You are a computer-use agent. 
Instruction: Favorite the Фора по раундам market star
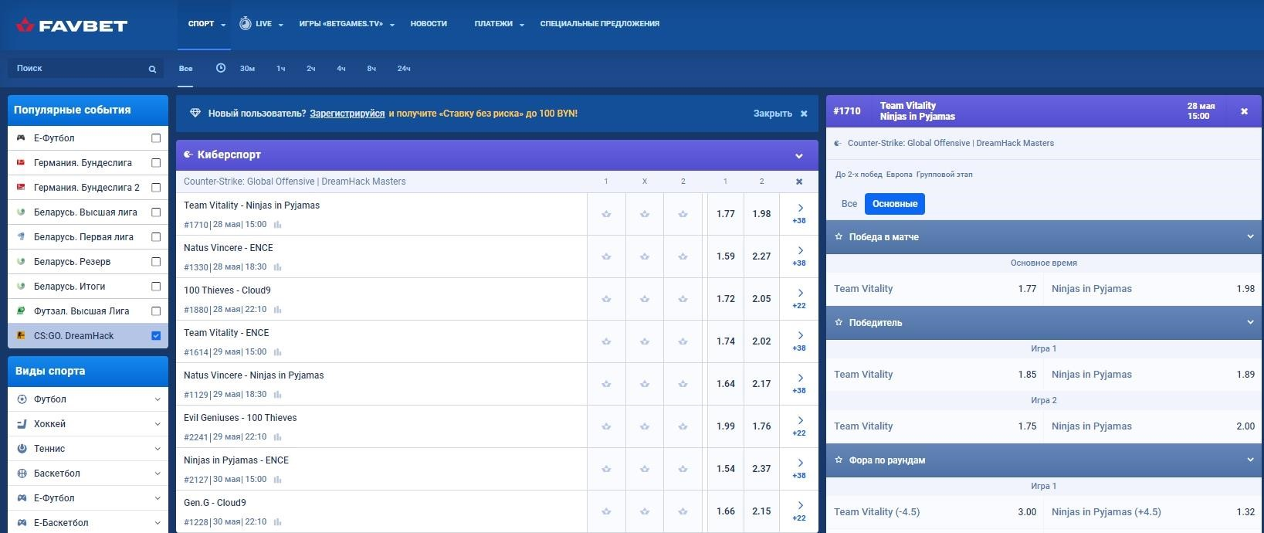click(x=839, y=460)
